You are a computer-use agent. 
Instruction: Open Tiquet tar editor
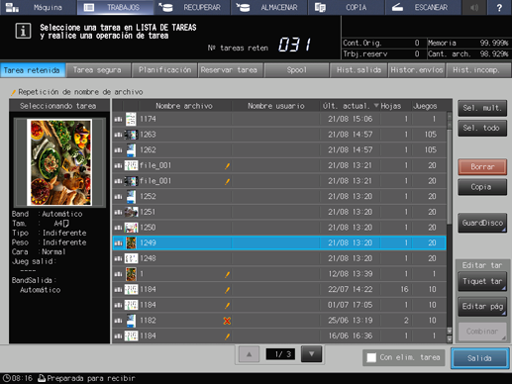[x=482, y=281]
